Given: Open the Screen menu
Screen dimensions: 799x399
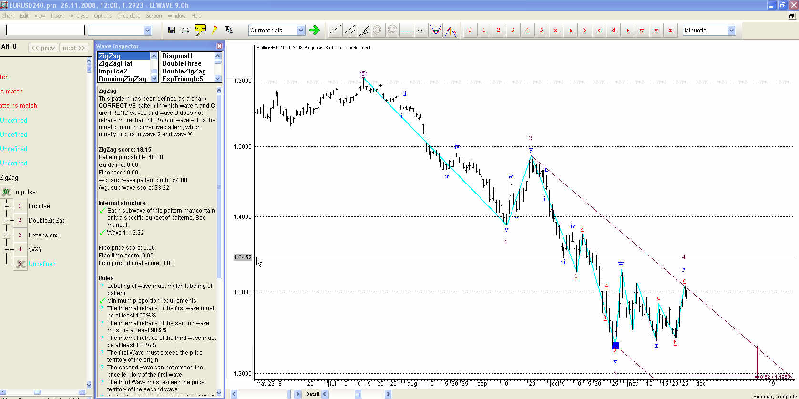Looking at the screenshot, I should pos(154,16).
